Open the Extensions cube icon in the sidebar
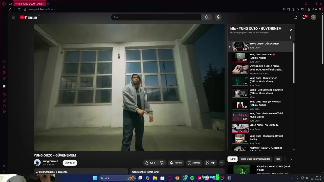The image size is (324, 182). pyautogui.click(x=4, y=106)
